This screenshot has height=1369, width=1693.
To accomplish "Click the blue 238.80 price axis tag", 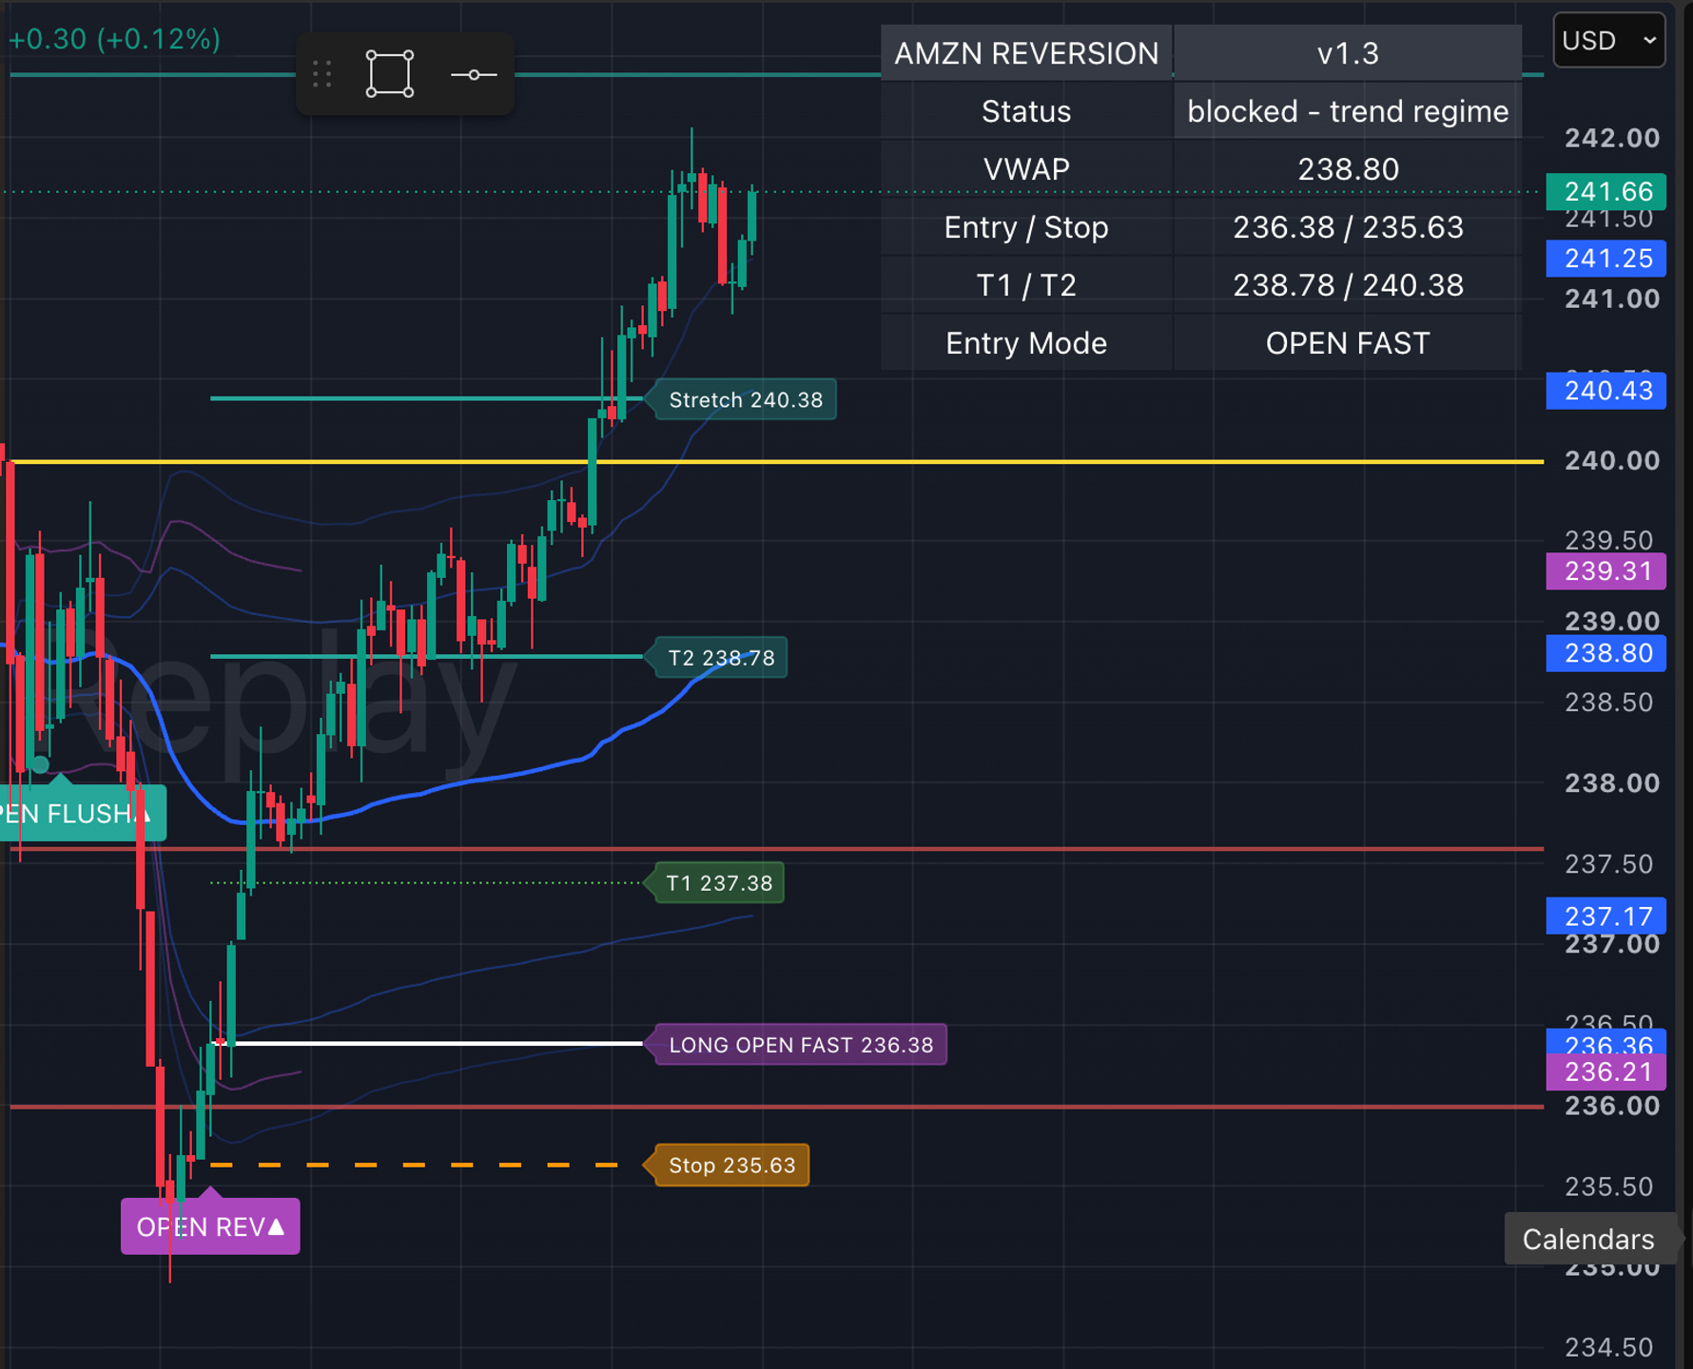I will [x=1605, y=653].
